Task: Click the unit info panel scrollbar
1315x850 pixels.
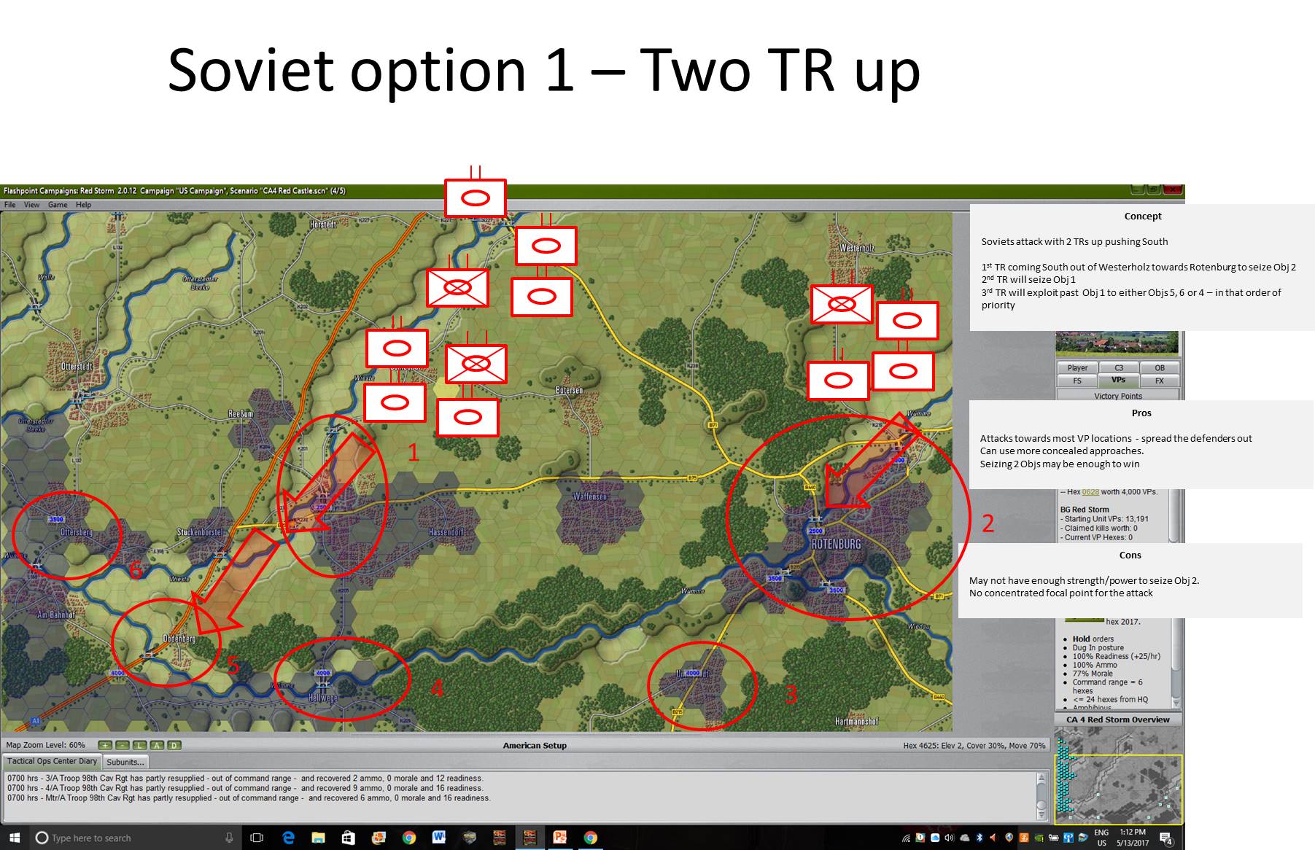Action: pos(1175,663)
